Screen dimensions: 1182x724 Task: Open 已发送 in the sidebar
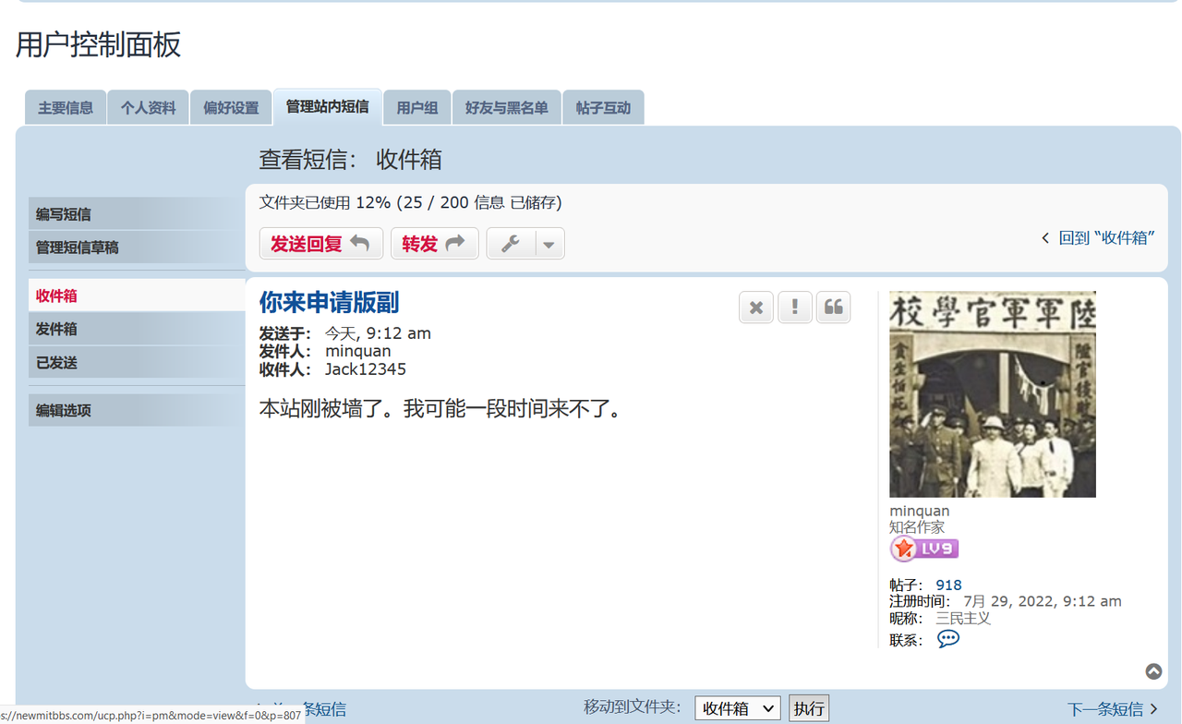(137, 363)
